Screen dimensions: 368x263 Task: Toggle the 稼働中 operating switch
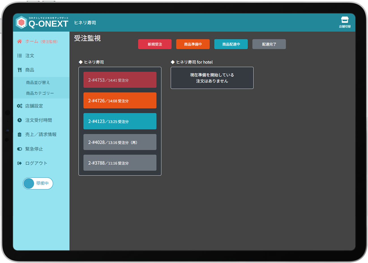[x=38, y=183]
